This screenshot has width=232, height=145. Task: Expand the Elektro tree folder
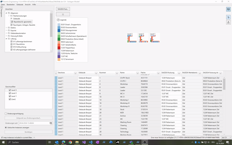pyautogui.click(x=6, y=28)
